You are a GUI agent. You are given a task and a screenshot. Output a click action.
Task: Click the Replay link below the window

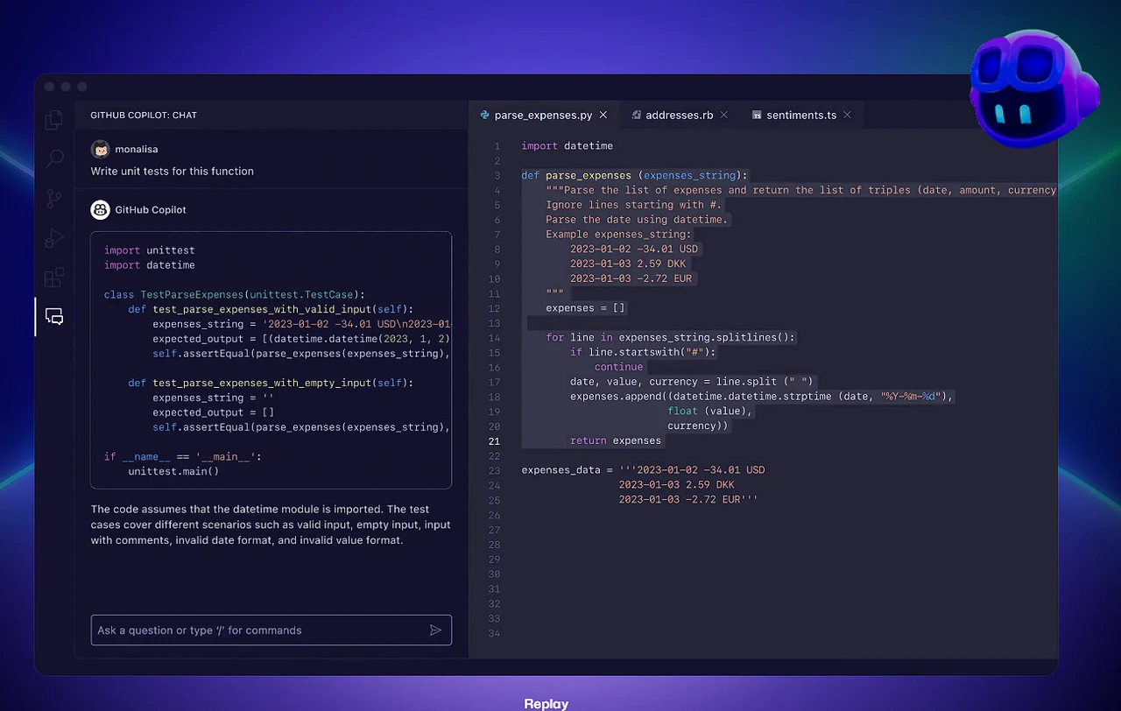tap(546, 704)
